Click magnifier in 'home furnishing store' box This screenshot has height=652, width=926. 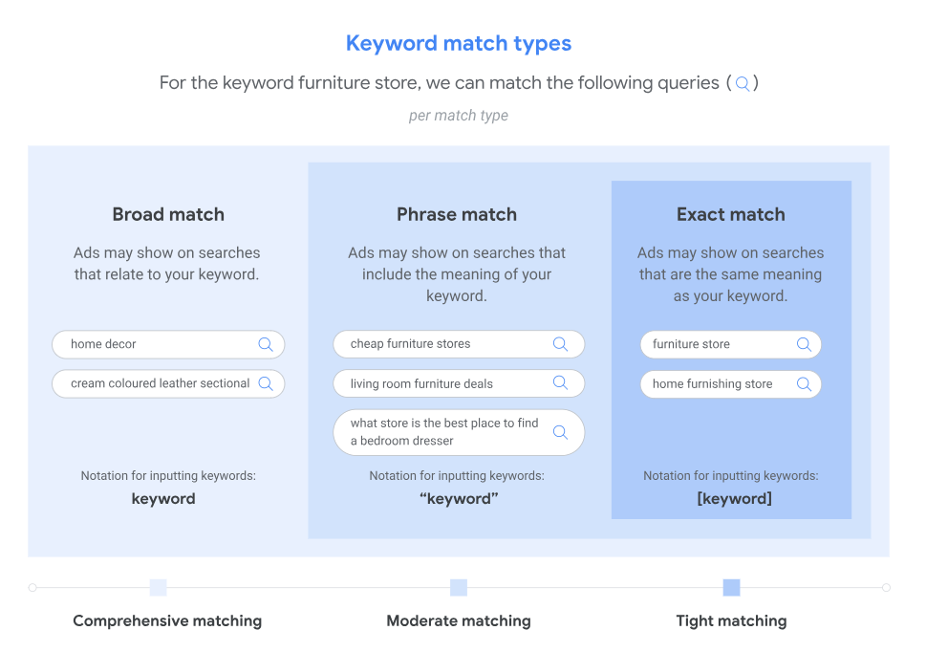tap(804, 384)
